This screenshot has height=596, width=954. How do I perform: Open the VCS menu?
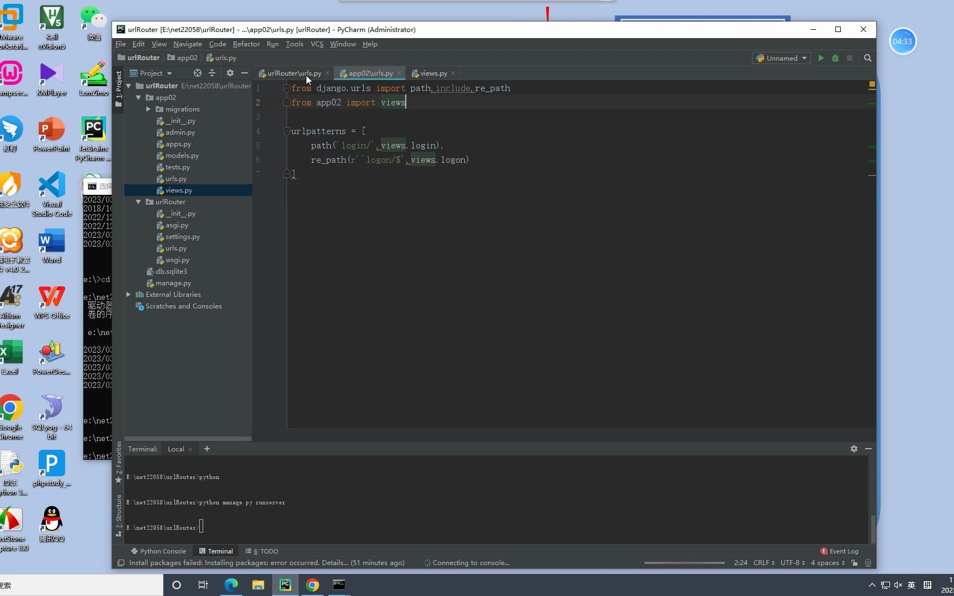click(317, 44)
